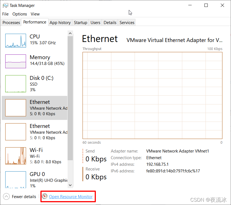Screen dimensions: 231x205
Task: Open Resource Monitor via the link
Action: [71, 197]
